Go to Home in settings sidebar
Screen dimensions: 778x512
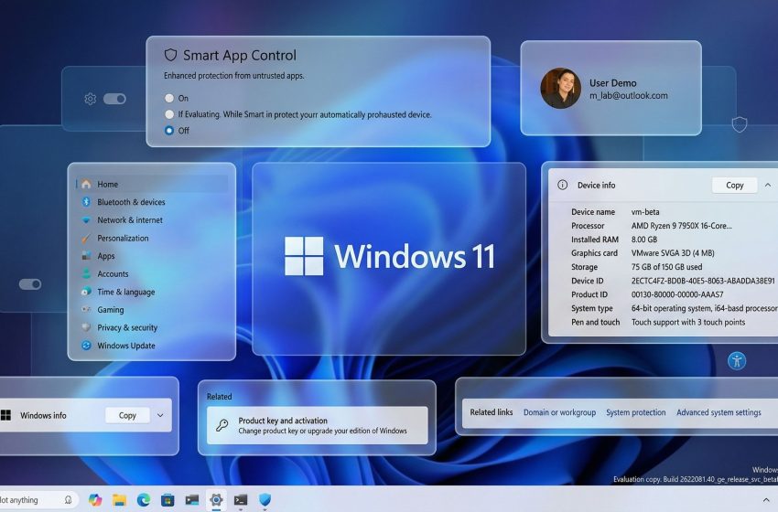point(152,184)
